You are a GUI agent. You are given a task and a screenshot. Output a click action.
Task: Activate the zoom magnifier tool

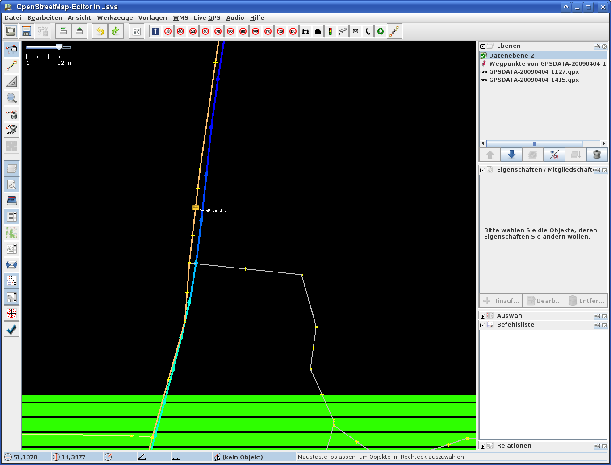click(x=12, y=98)
